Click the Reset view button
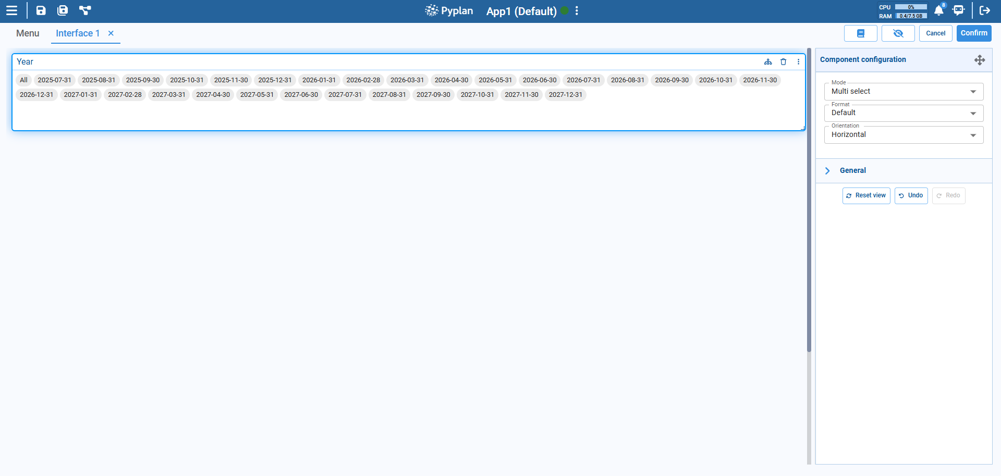 pos(866,195)
